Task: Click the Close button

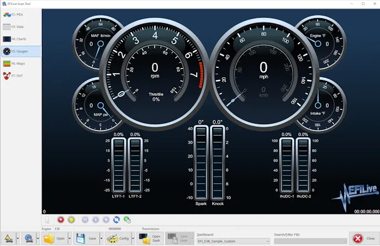Action: [x=364, y=238]
